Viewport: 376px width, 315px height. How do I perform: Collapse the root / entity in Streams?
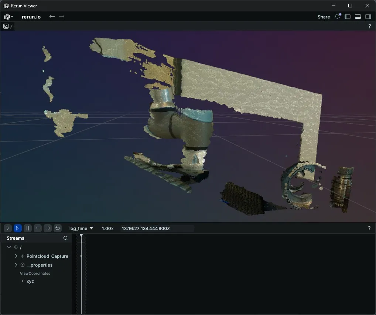(9, 247)
